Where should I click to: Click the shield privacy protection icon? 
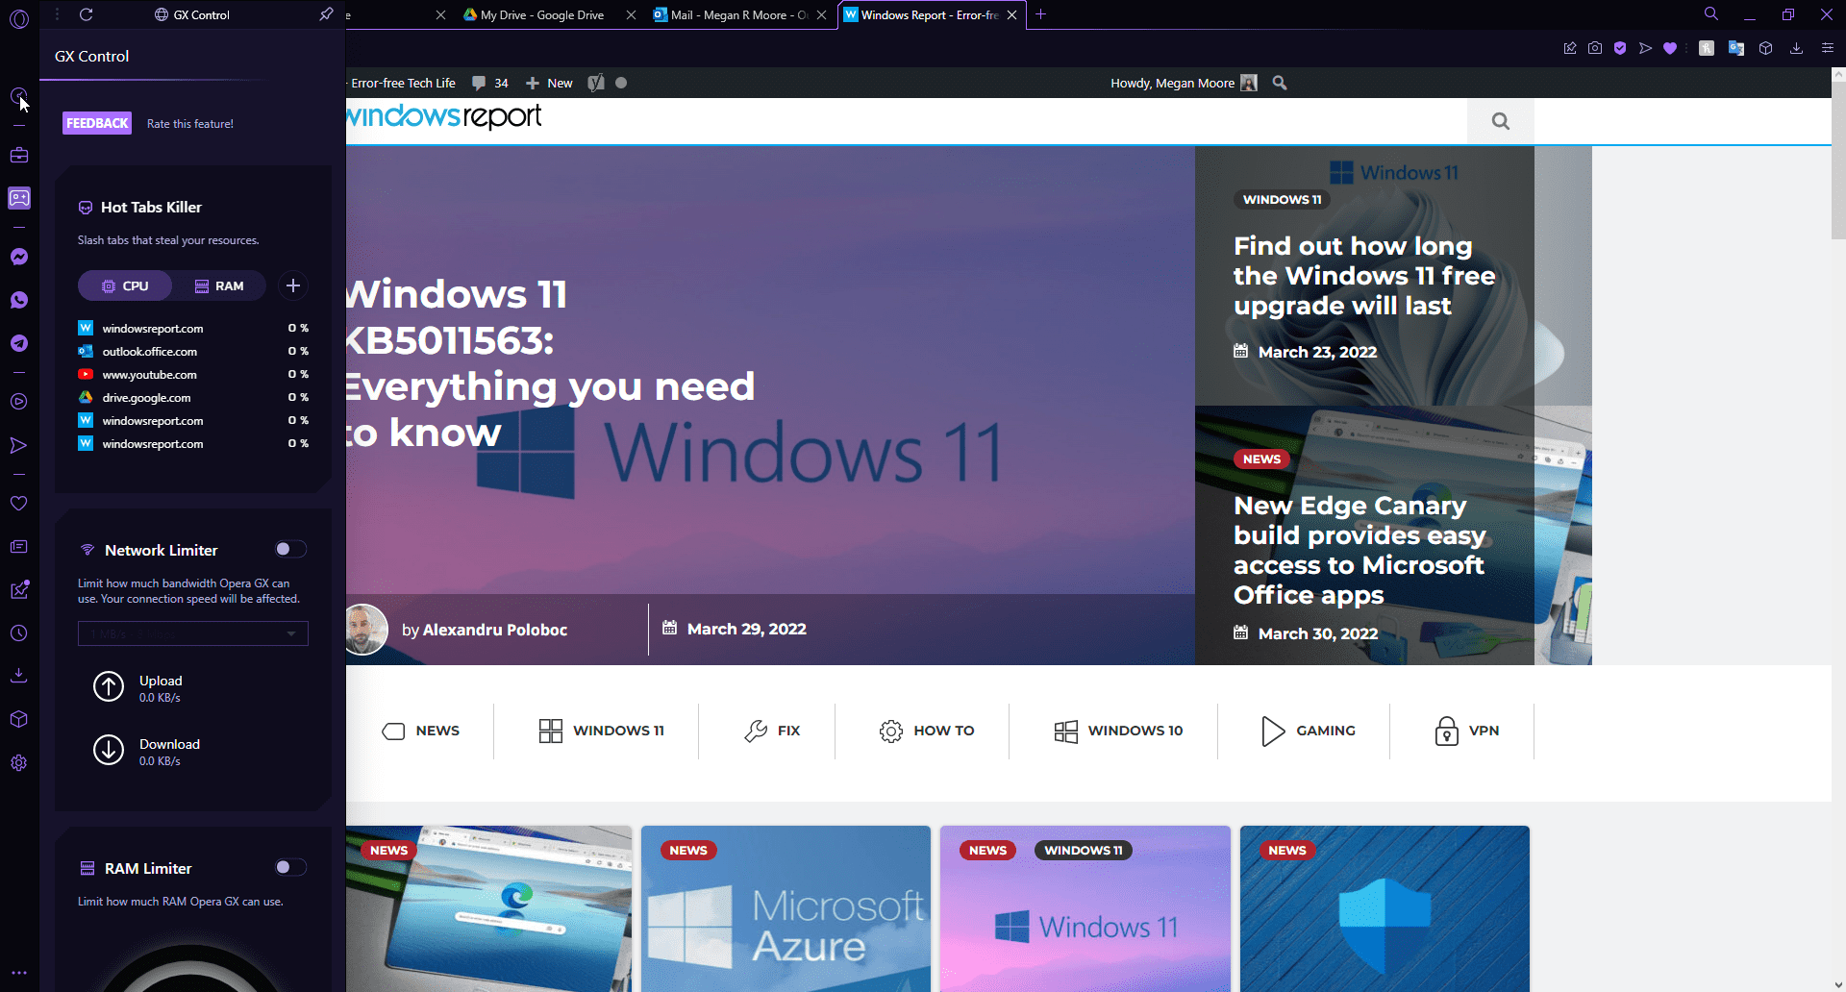pyautogui.click(x=1620, y=48)
